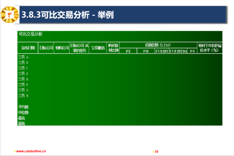The width and height of the screenshot is (234, 156).
Task: Click the P/S column header
Action: [192, 51]
